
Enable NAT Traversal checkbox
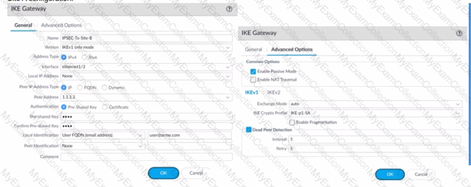[x=253, y=80]
